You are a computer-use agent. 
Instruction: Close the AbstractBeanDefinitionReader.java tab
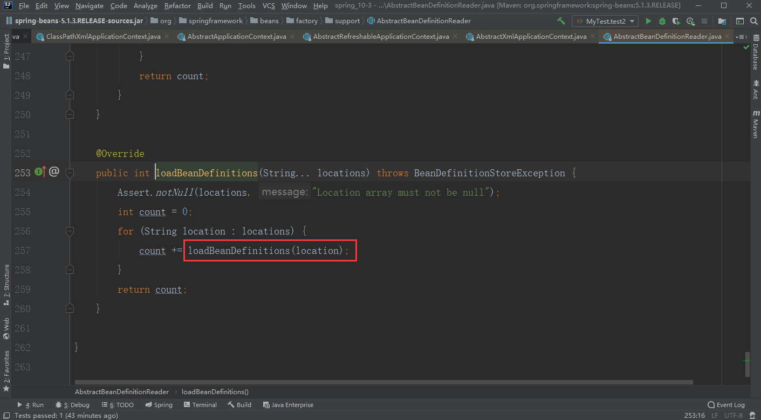727,37
